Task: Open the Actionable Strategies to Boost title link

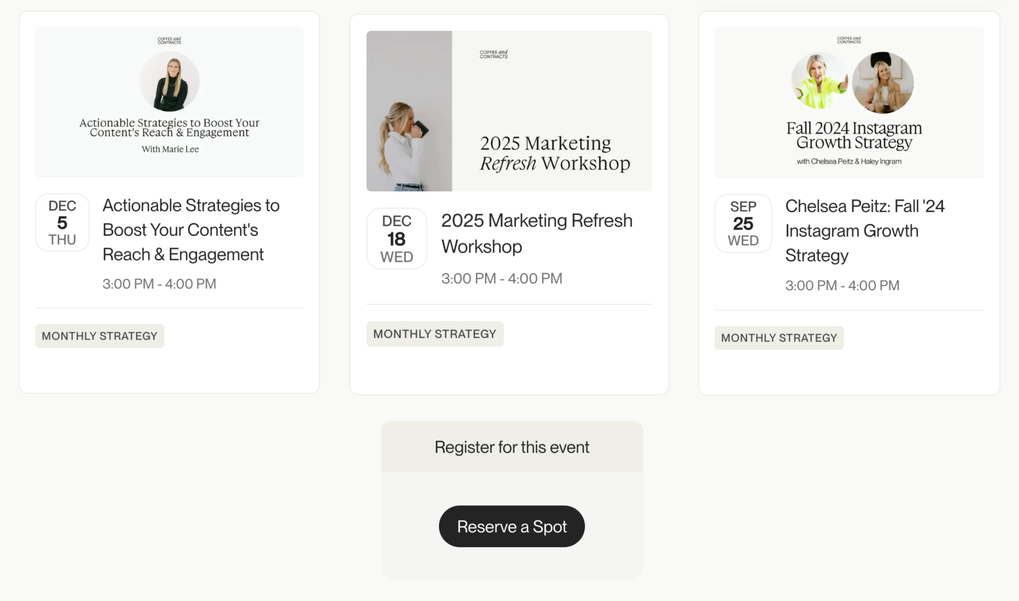Action: [x=191, y=230]
